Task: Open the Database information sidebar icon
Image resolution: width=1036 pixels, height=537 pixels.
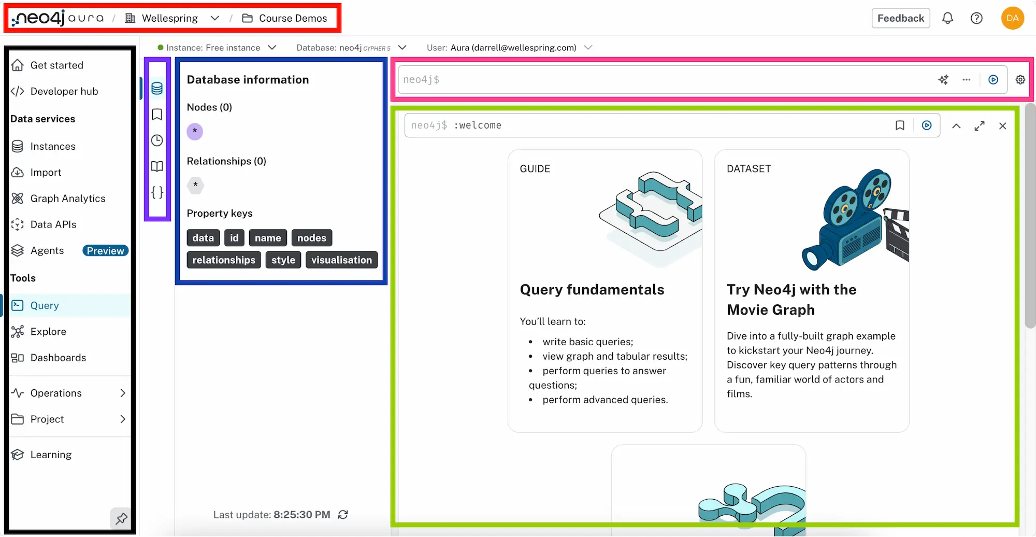Action: (x=157, y=88)
